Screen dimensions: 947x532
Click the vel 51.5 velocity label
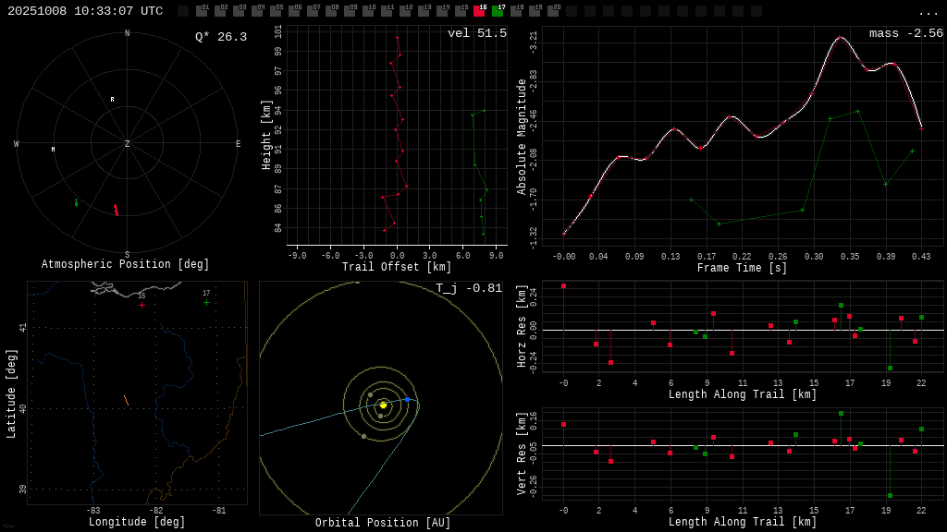click(476, 33)
